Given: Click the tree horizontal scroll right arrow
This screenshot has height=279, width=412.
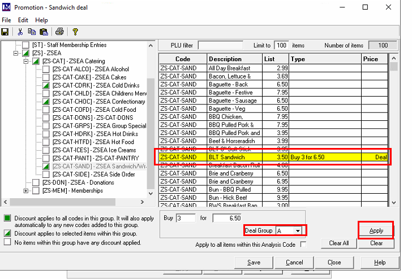Looking at the screenshot, I should click(x=142, y=202).
